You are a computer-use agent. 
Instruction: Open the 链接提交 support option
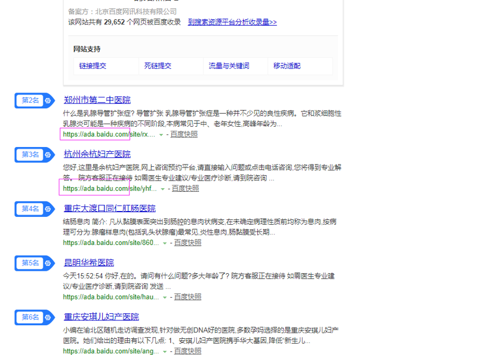point(93,66)
